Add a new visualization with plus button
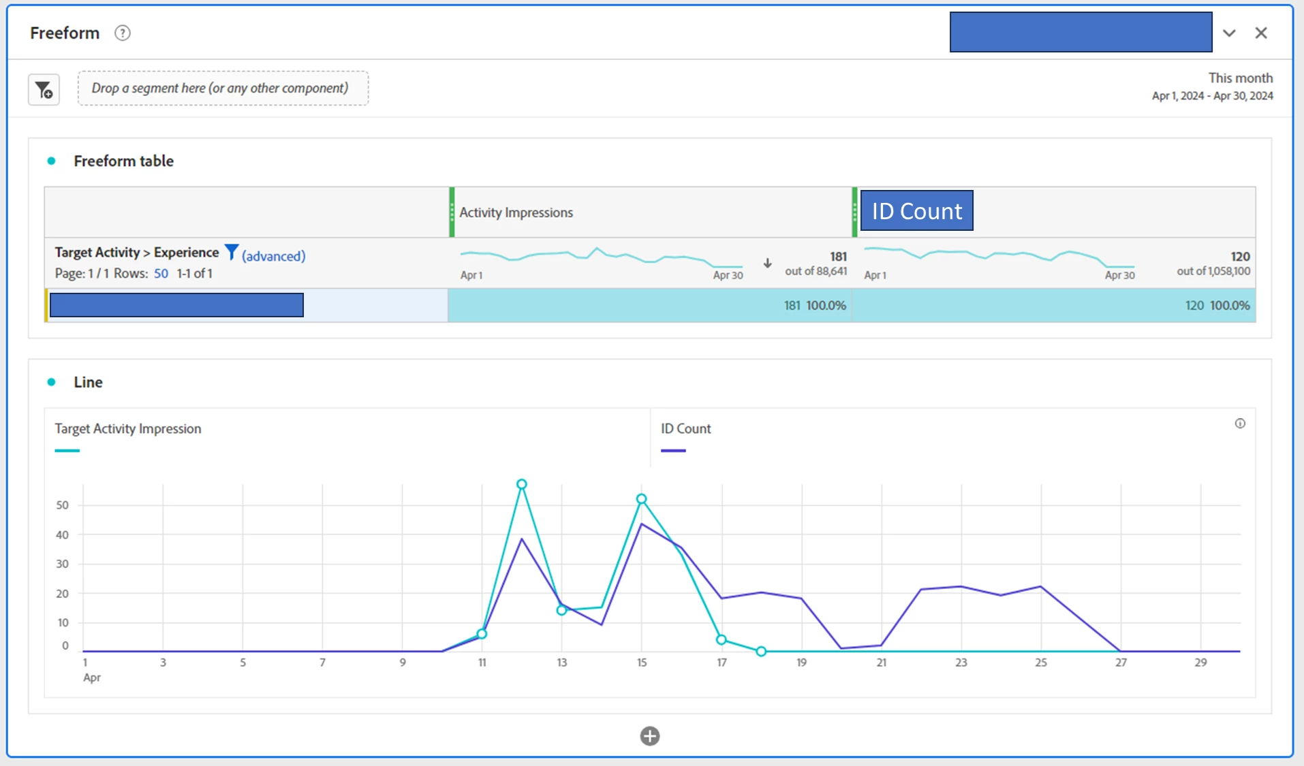This screenshot has height=766, width=1304. 650,736
